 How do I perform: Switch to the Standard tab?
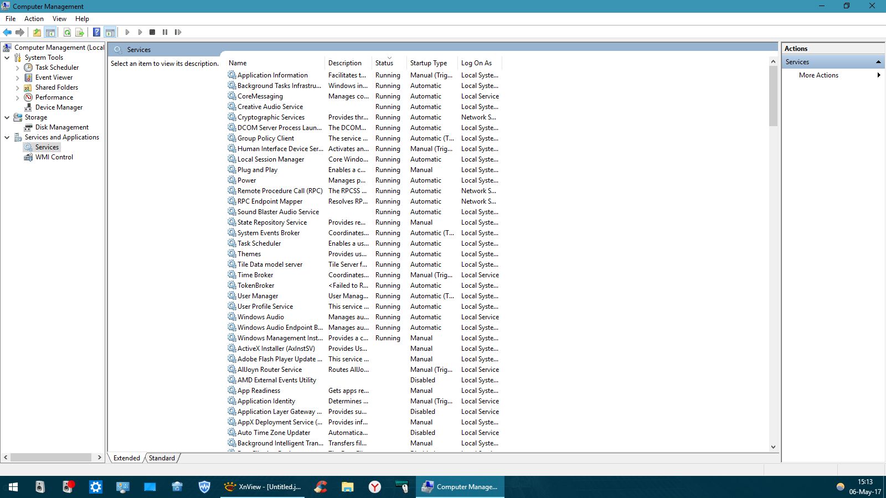(162, 458)
